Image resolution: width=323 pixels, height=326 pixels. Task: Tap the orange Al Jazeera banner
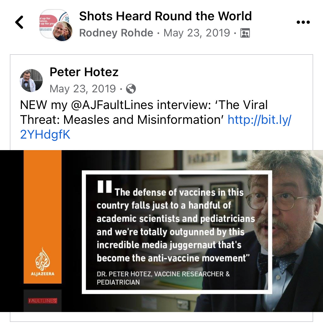click(43, 217)
